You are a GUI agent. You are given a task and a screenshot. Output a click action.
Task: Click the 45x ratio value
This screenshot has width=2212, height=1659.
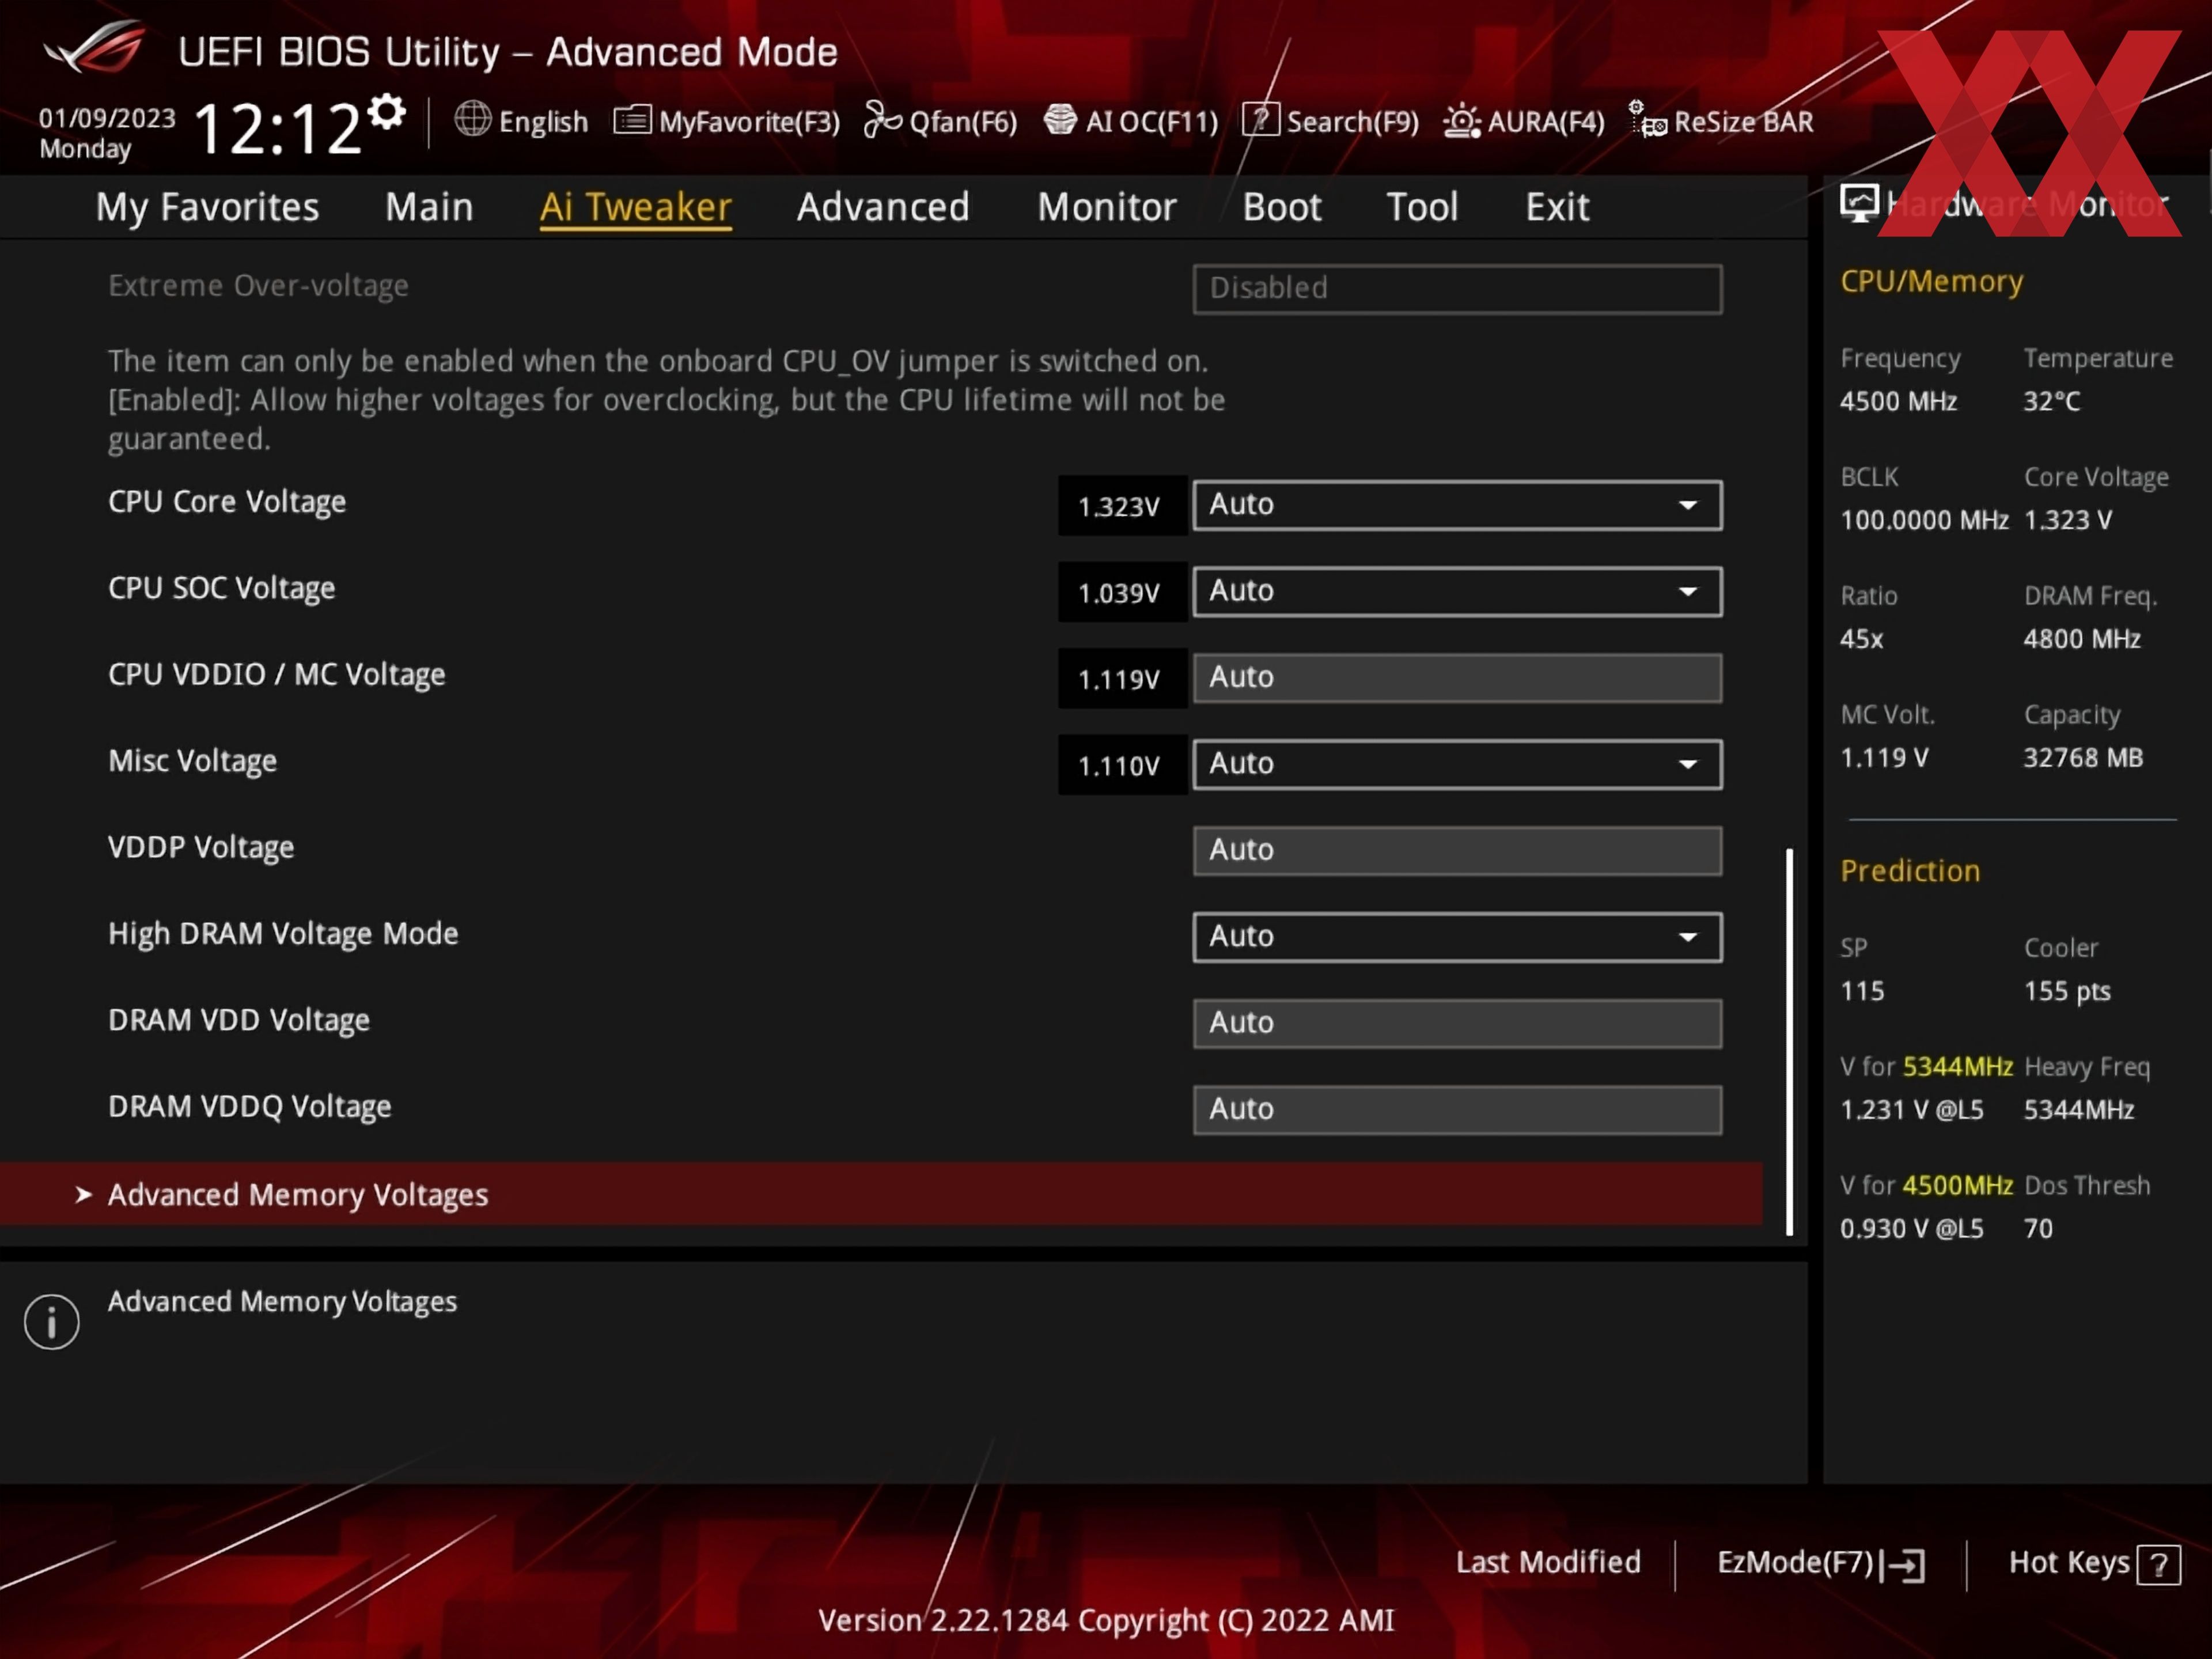[x=1861, y=639]
